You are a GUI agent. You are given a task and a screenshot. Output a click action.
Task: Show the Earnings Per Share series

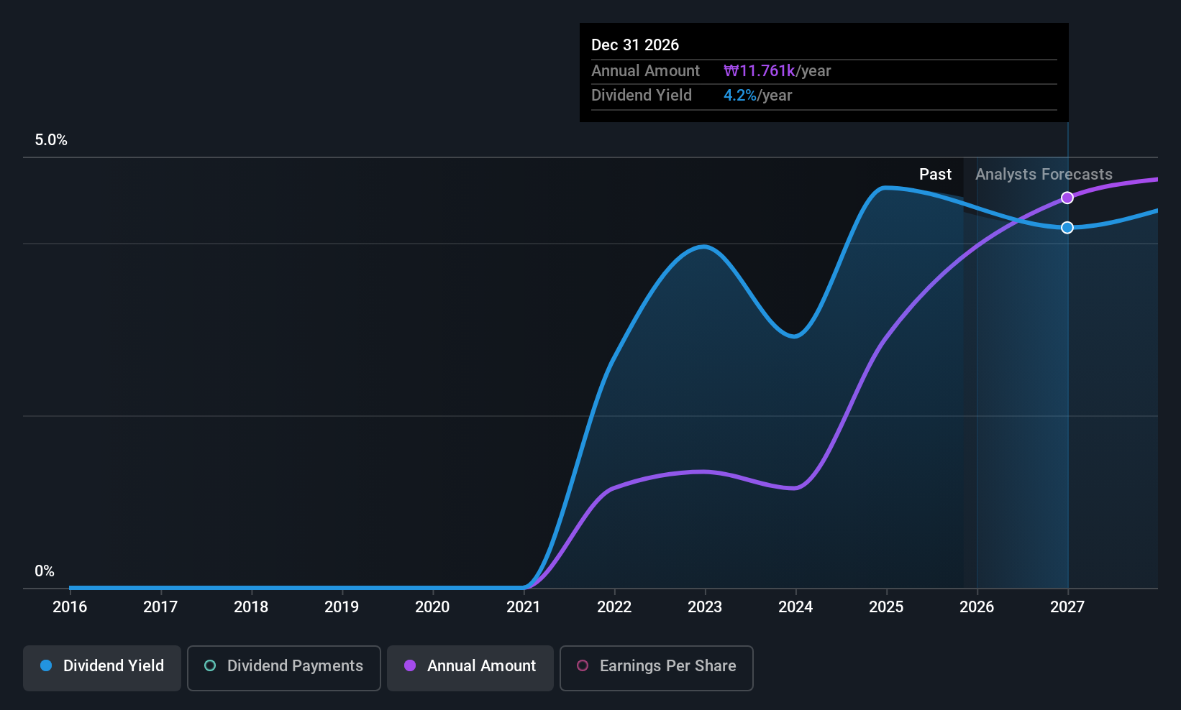click(x=656, y=668)
